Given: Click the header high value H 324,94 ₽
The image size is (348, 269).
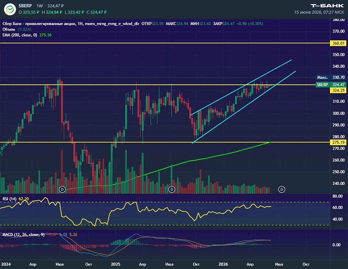Looking at the screenshot, I should pos(52,12).
